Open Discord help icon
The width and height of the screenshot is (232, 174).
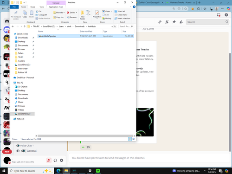point(226,15)
